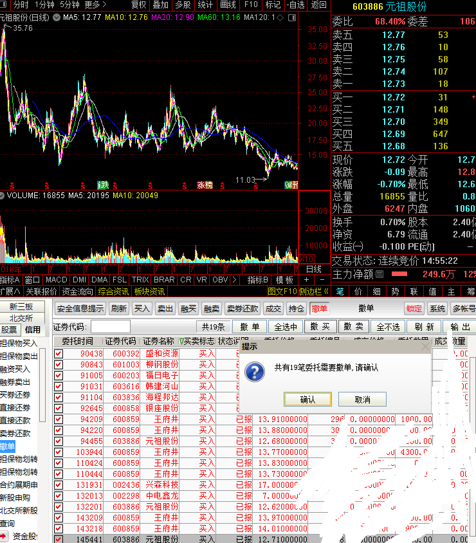Open F10 company info
The image size is (476, 543).
[251, 5]
